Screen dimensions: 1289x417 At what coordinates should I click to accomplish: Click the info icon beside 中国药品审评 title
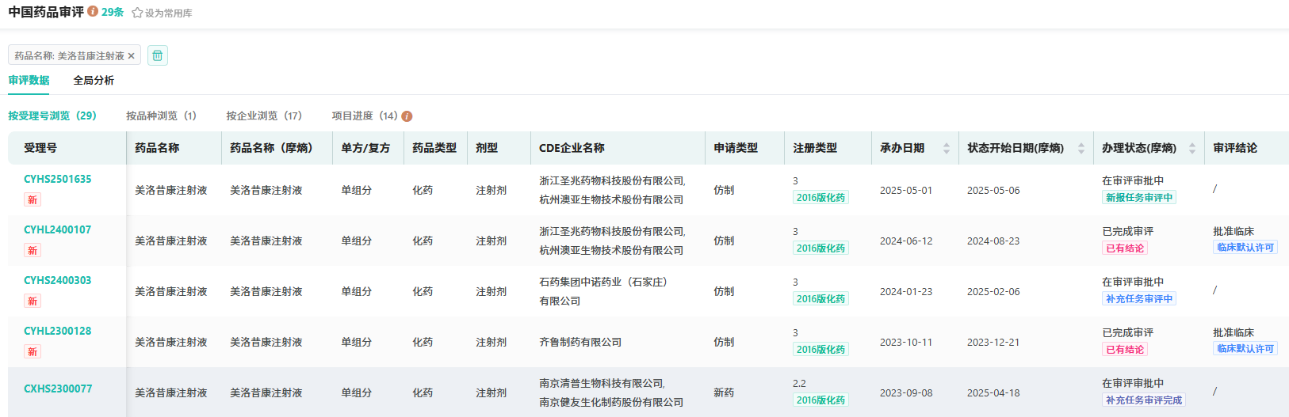click(93, 12)
